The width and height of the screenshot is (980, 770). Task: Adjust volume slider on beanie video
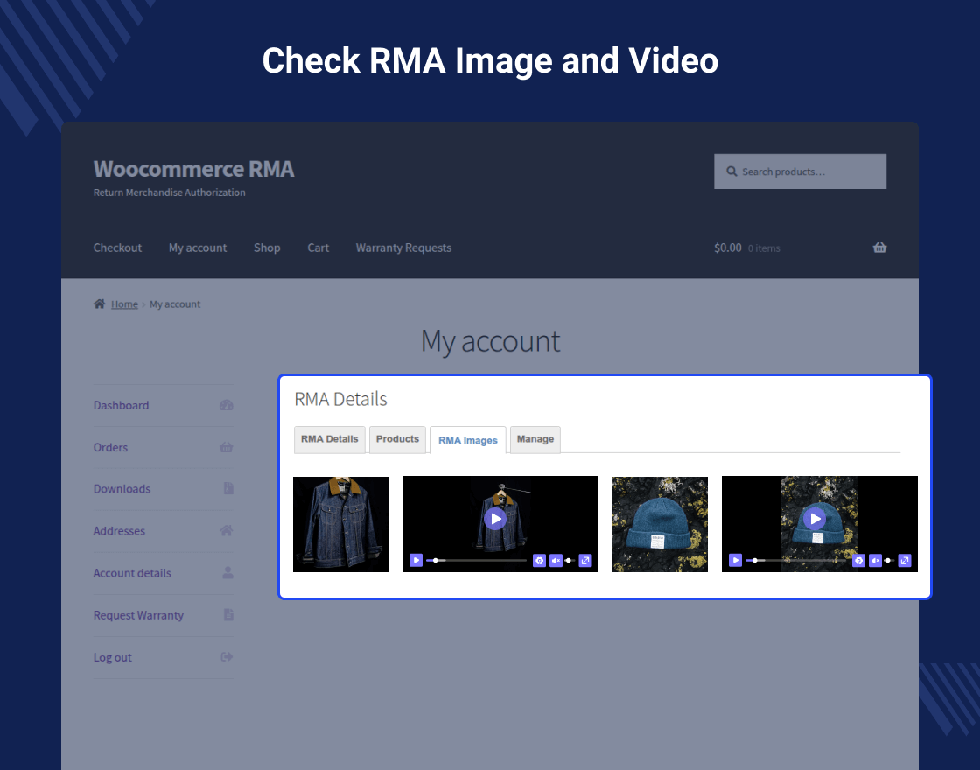889,561
